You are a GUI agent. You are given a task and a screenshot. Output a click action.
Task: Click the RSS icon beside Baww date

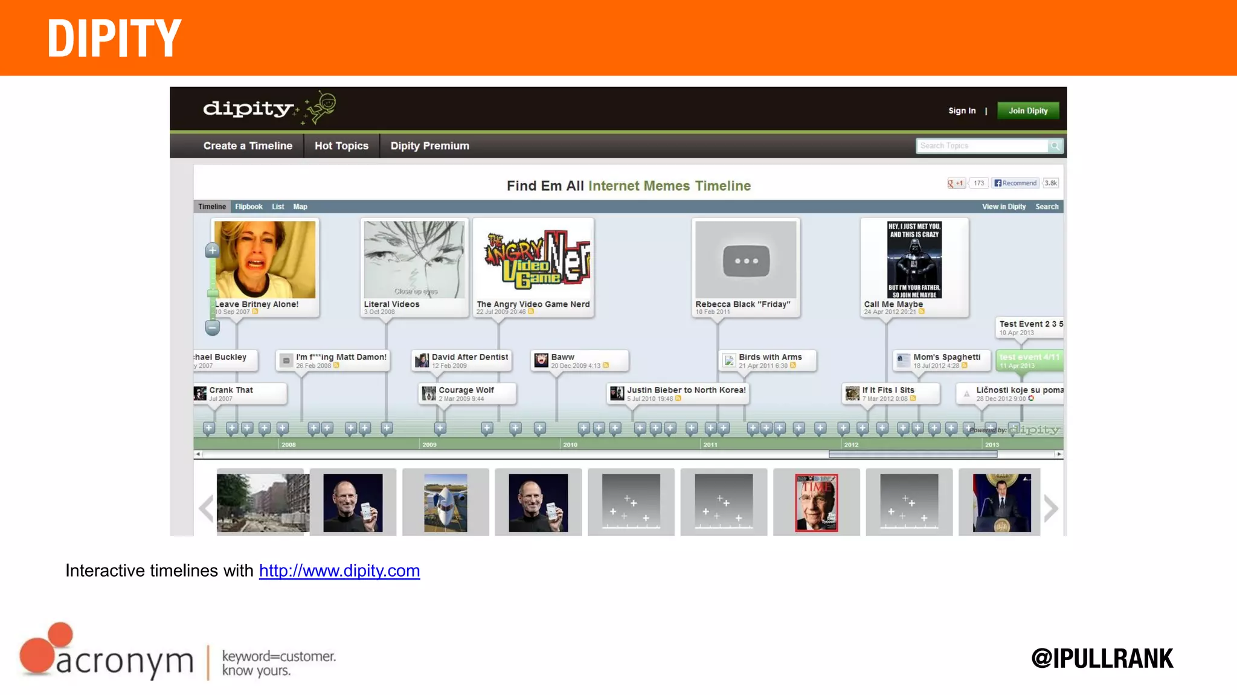606,365
